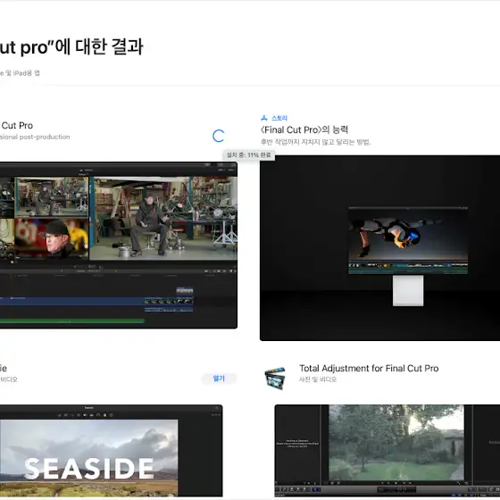
Task: View the Final Cut Pro editing screenshot
Action: (x=119, y=246)
